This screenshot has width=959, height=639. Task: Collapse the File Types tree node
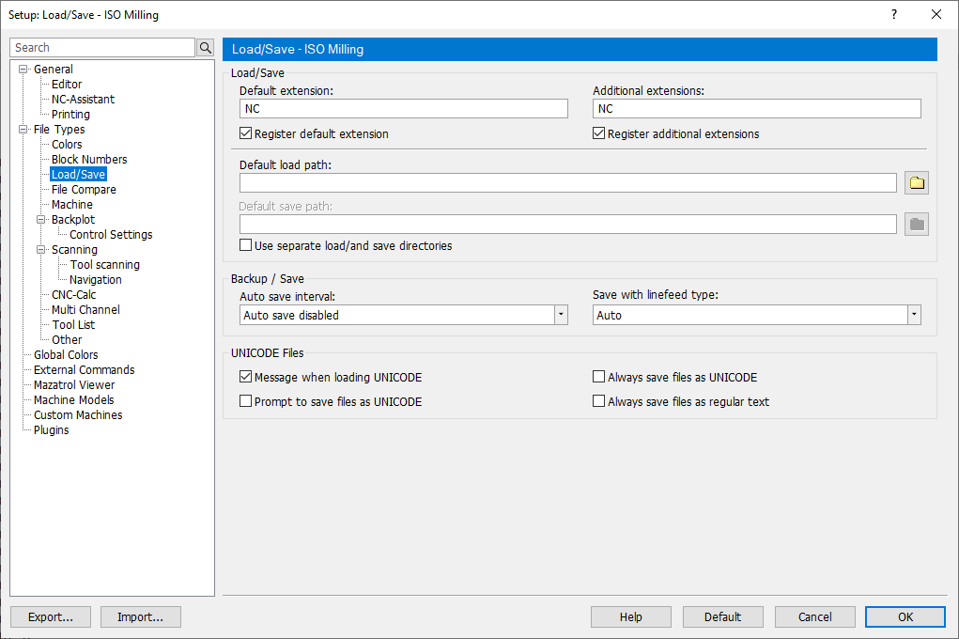pyautogui.click(x=23, y=130)
